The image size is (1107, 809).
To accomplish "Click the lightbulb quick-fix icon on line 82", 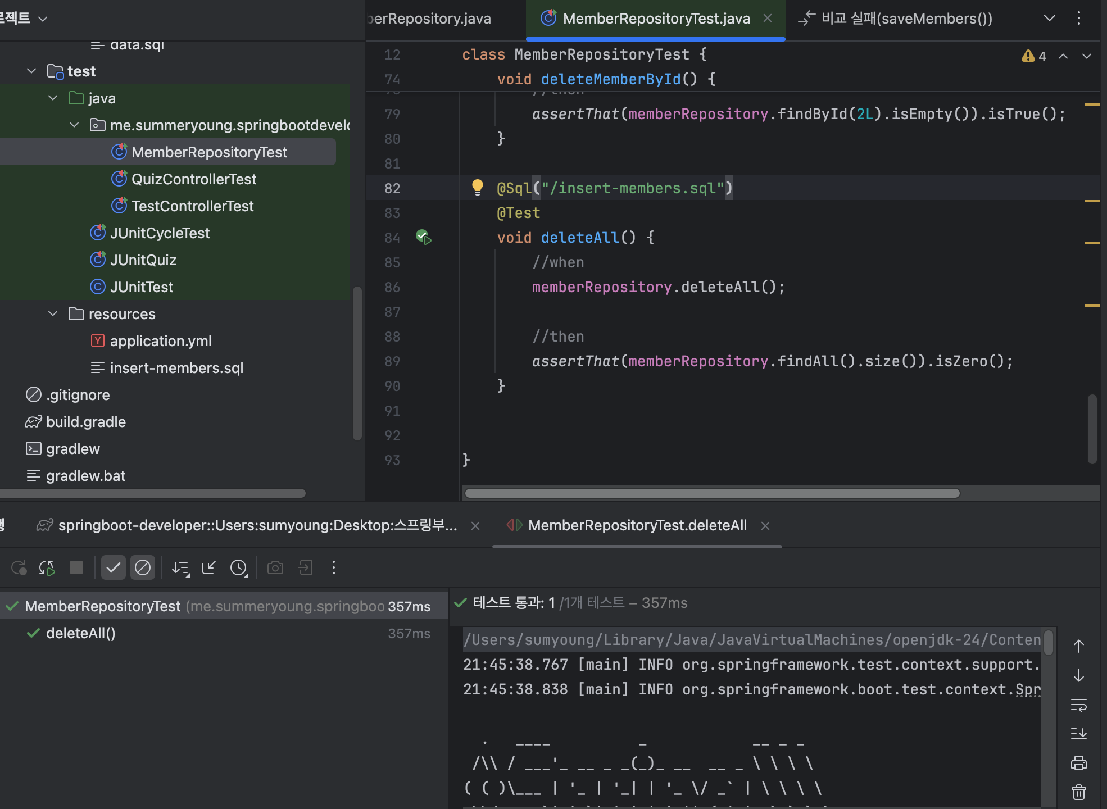I will [477, 187].
